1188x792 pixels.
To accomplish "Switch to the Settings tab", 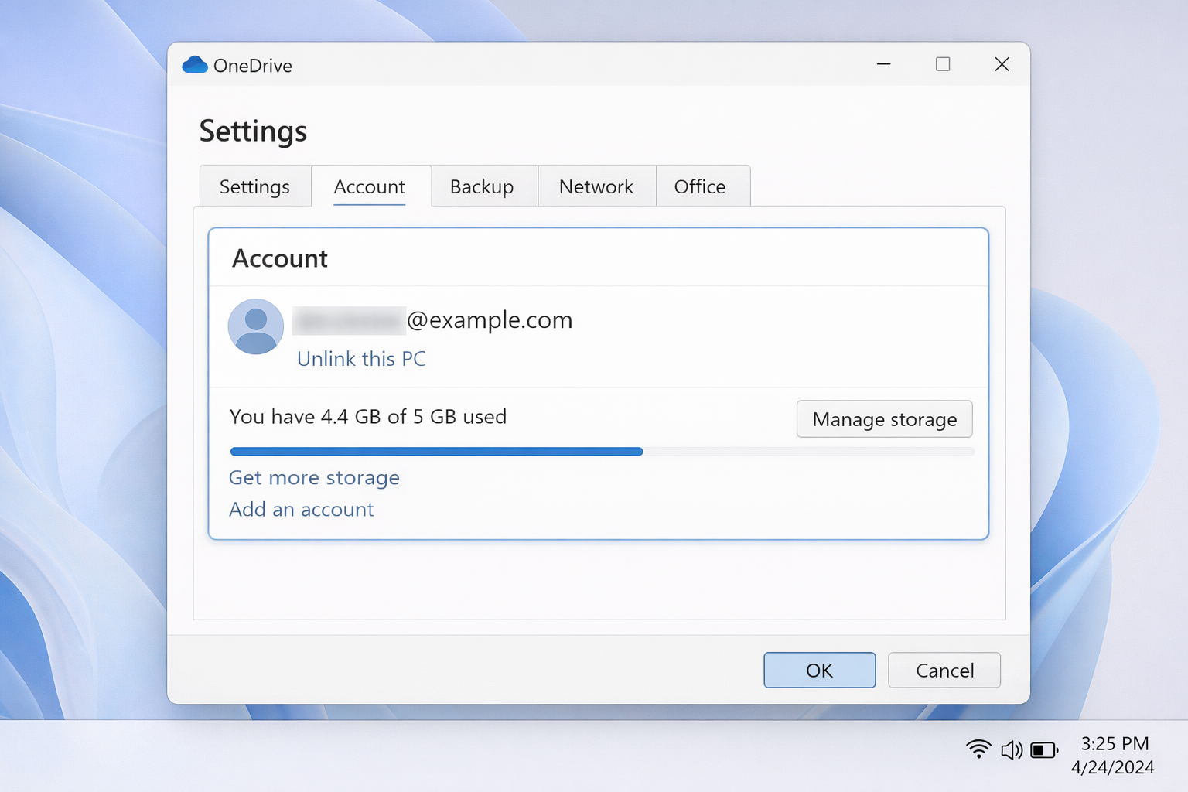I will click(254, 186).
